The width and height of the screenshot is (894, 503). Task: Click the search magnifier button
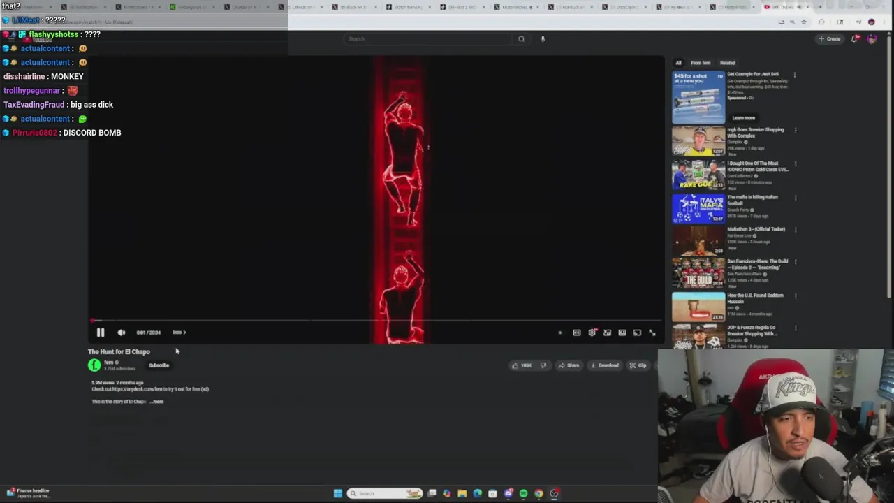click(x=521, y=39)
